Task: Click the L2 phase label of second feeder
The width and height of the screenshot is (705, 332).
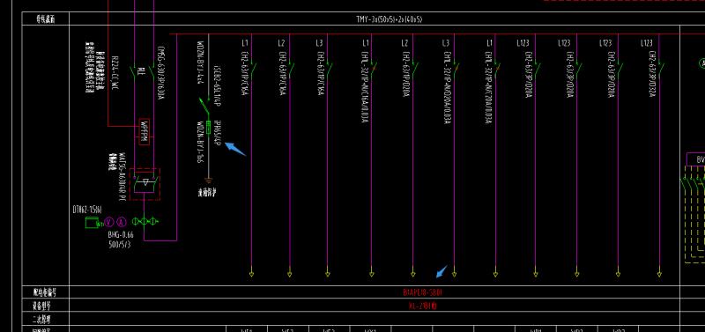Action: (x=281, y=43)
